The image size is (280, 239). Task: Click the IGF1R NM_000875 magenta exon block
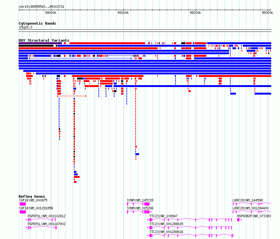(23, 204)
